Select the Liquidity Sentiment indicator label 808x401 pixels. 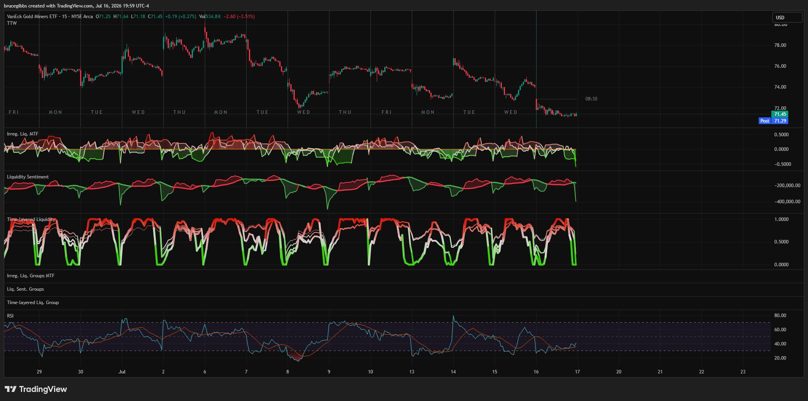click(x=28, y=177)
